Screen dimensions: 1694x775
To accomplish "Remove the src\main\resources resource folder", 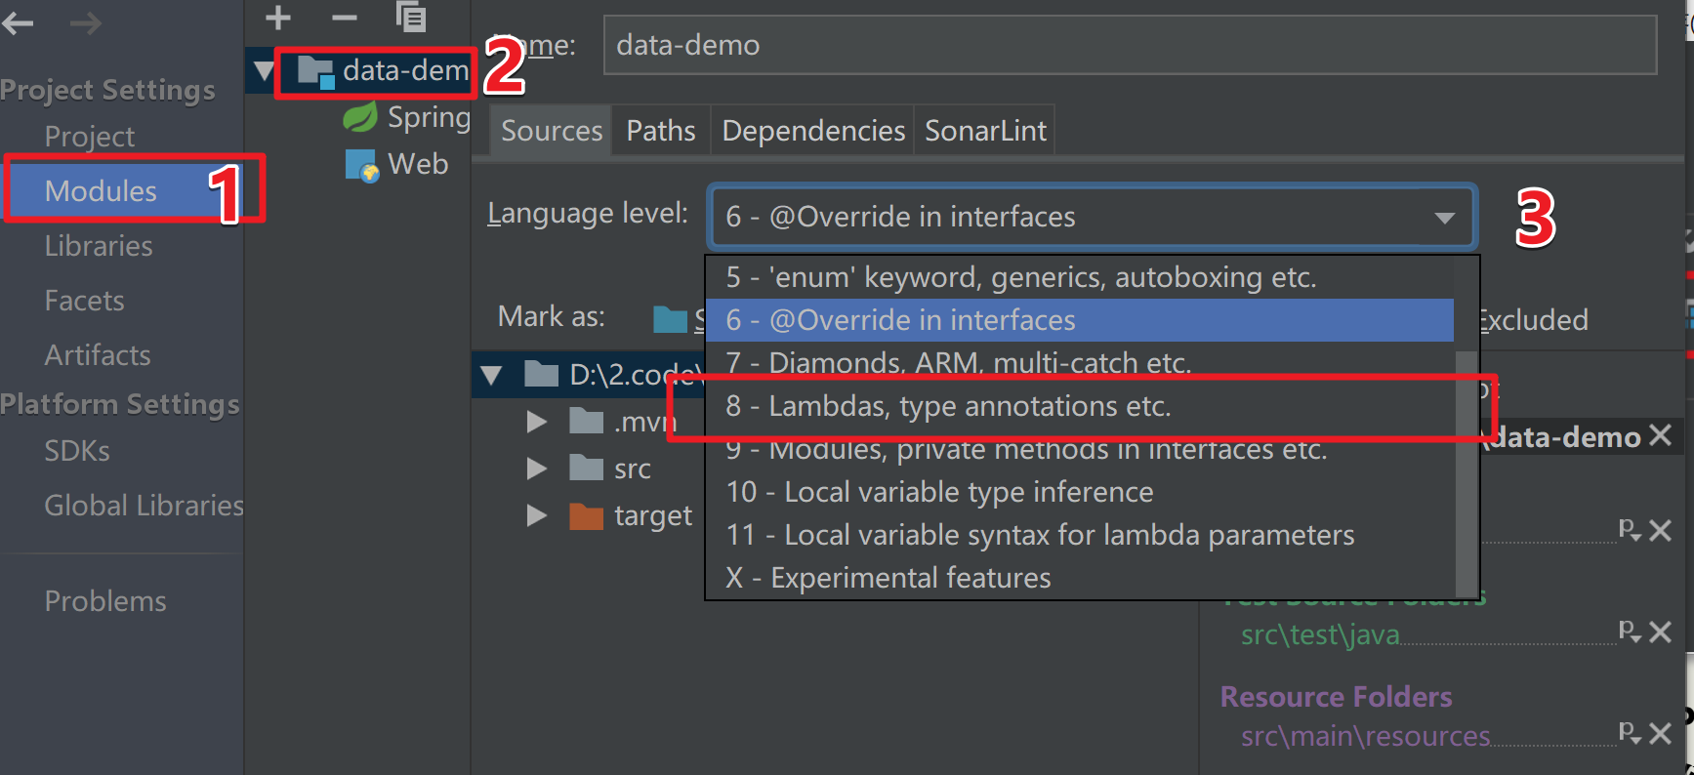I will pos(1660,733).
